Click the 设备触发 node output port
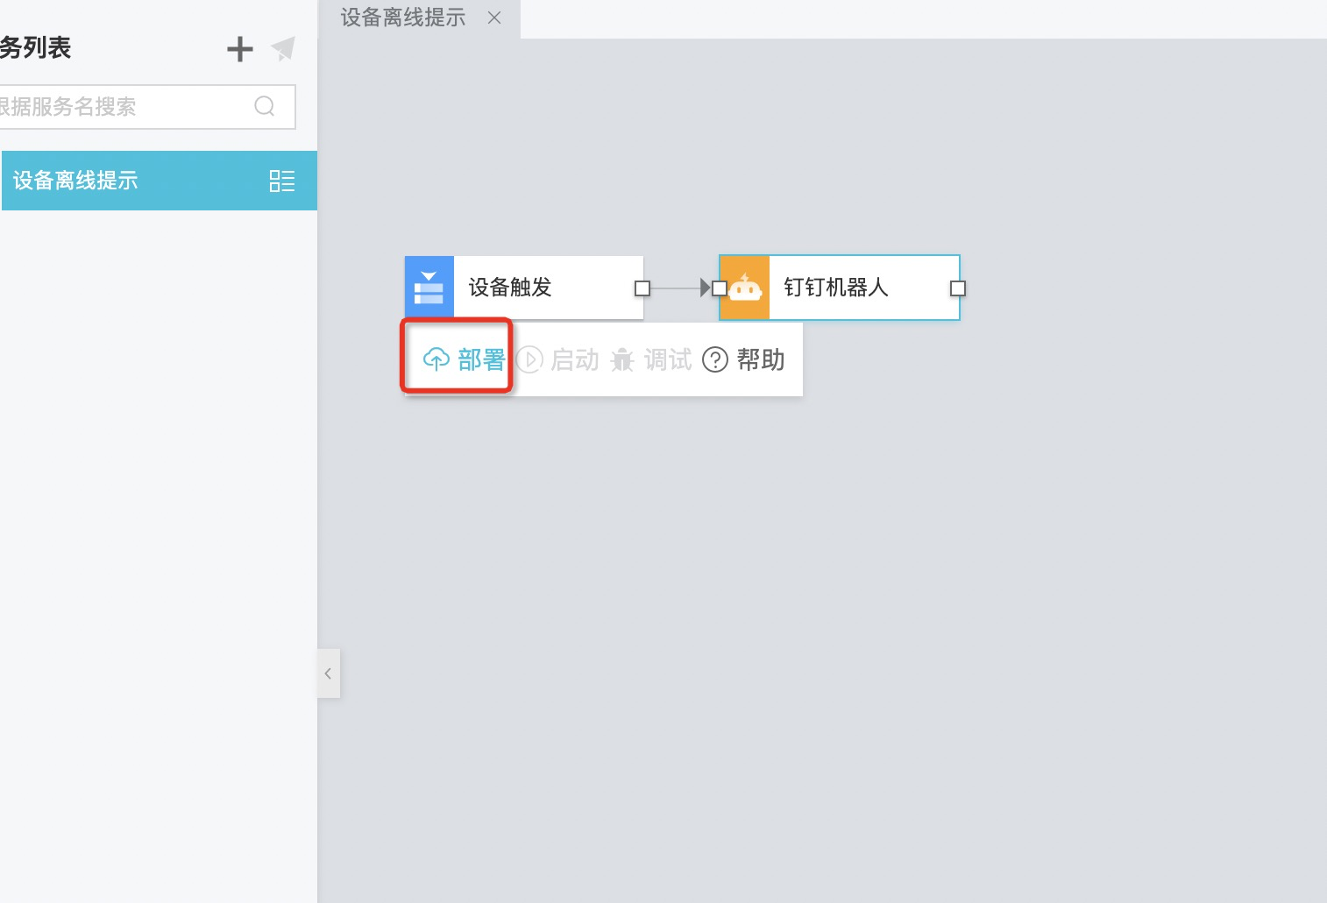1327x903 pixels. coord(642,288)
